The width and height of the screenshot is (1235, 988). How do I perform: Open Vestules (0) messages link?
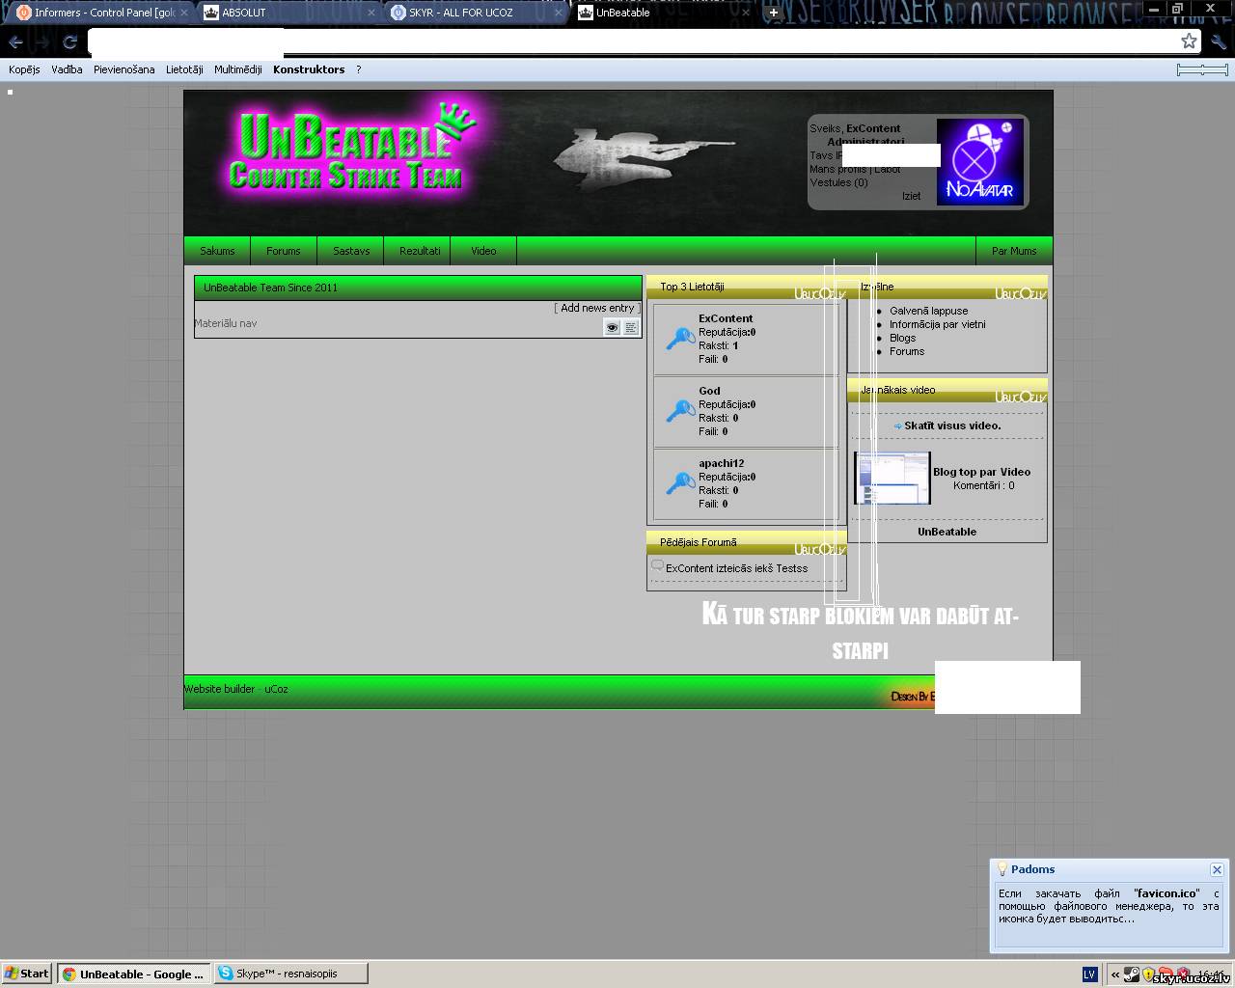point(838,182)
